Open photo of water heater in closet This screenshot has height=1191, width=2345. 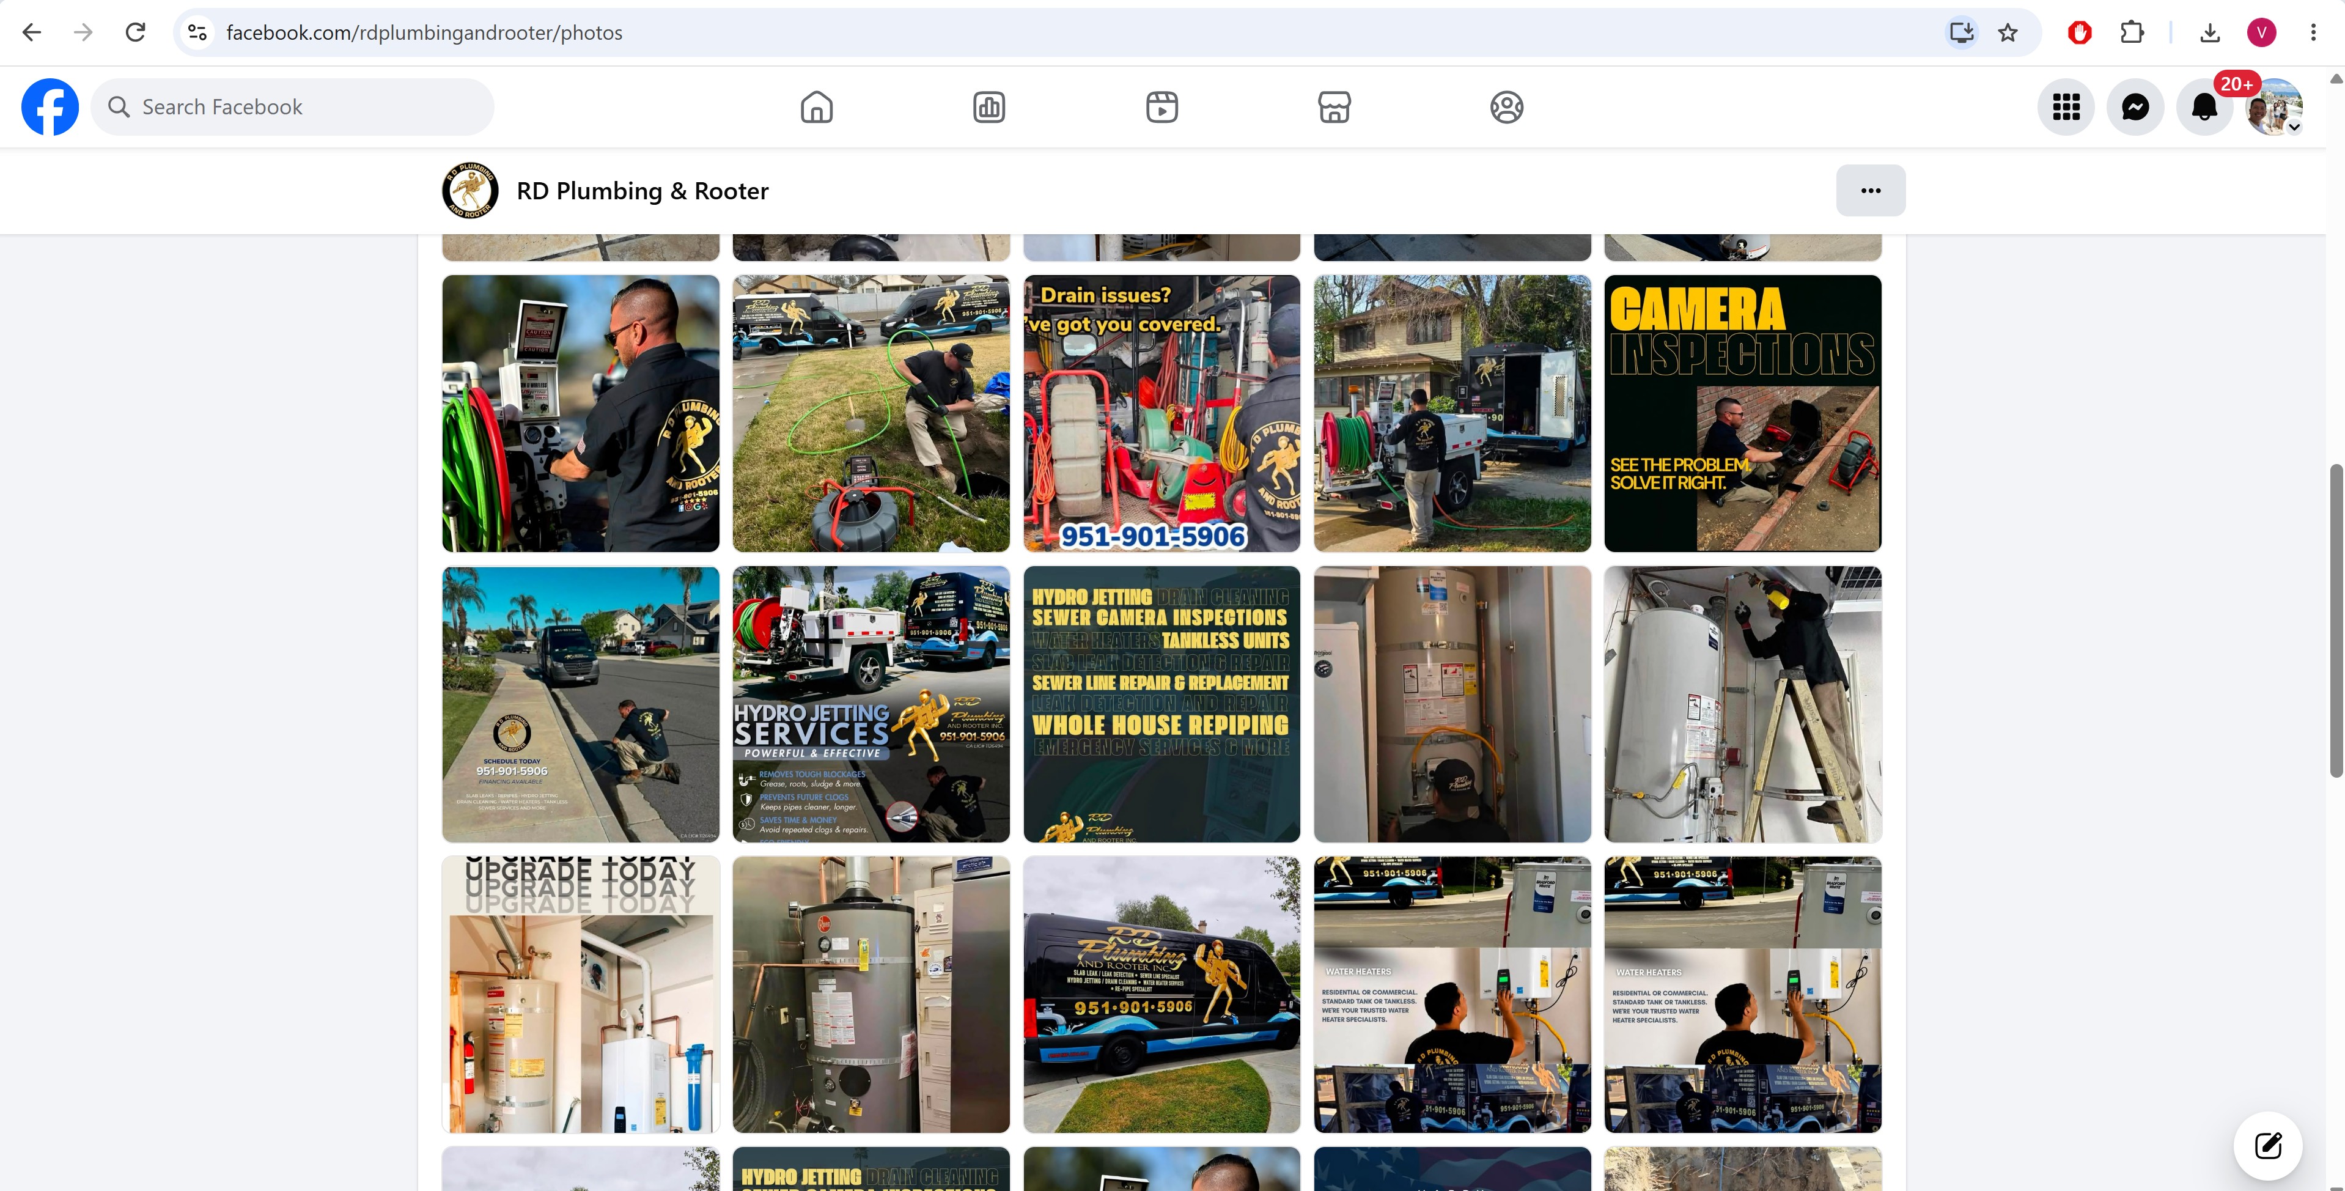pyautogui.click(x=1453, y=704)
